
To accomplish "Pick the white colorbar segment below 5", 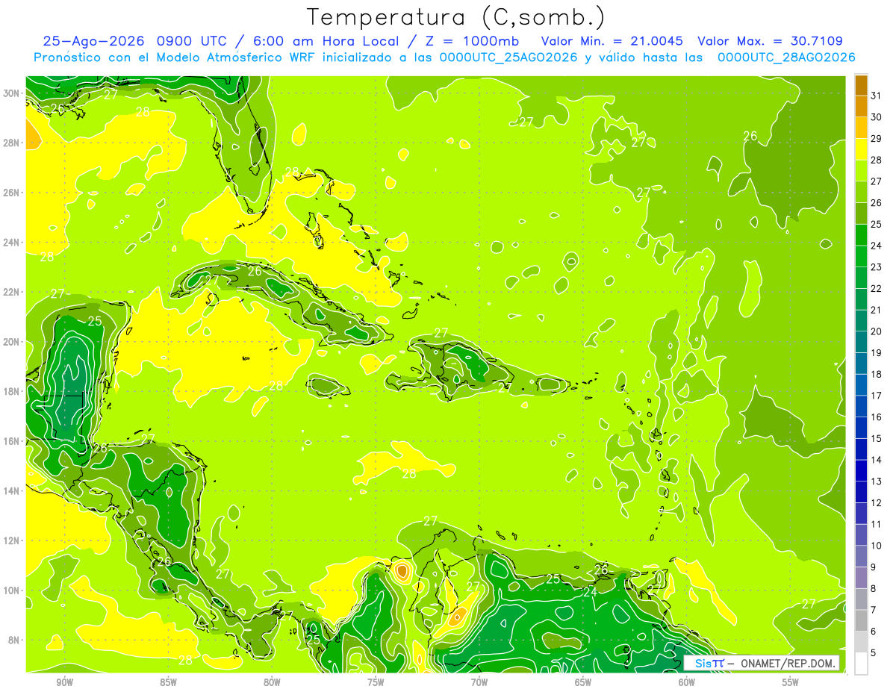I will (x=861, y=664).
